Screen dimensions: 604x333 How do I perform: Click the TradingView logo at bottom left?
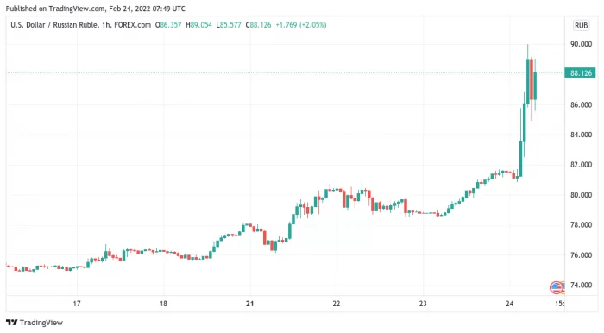coord(35,323)
